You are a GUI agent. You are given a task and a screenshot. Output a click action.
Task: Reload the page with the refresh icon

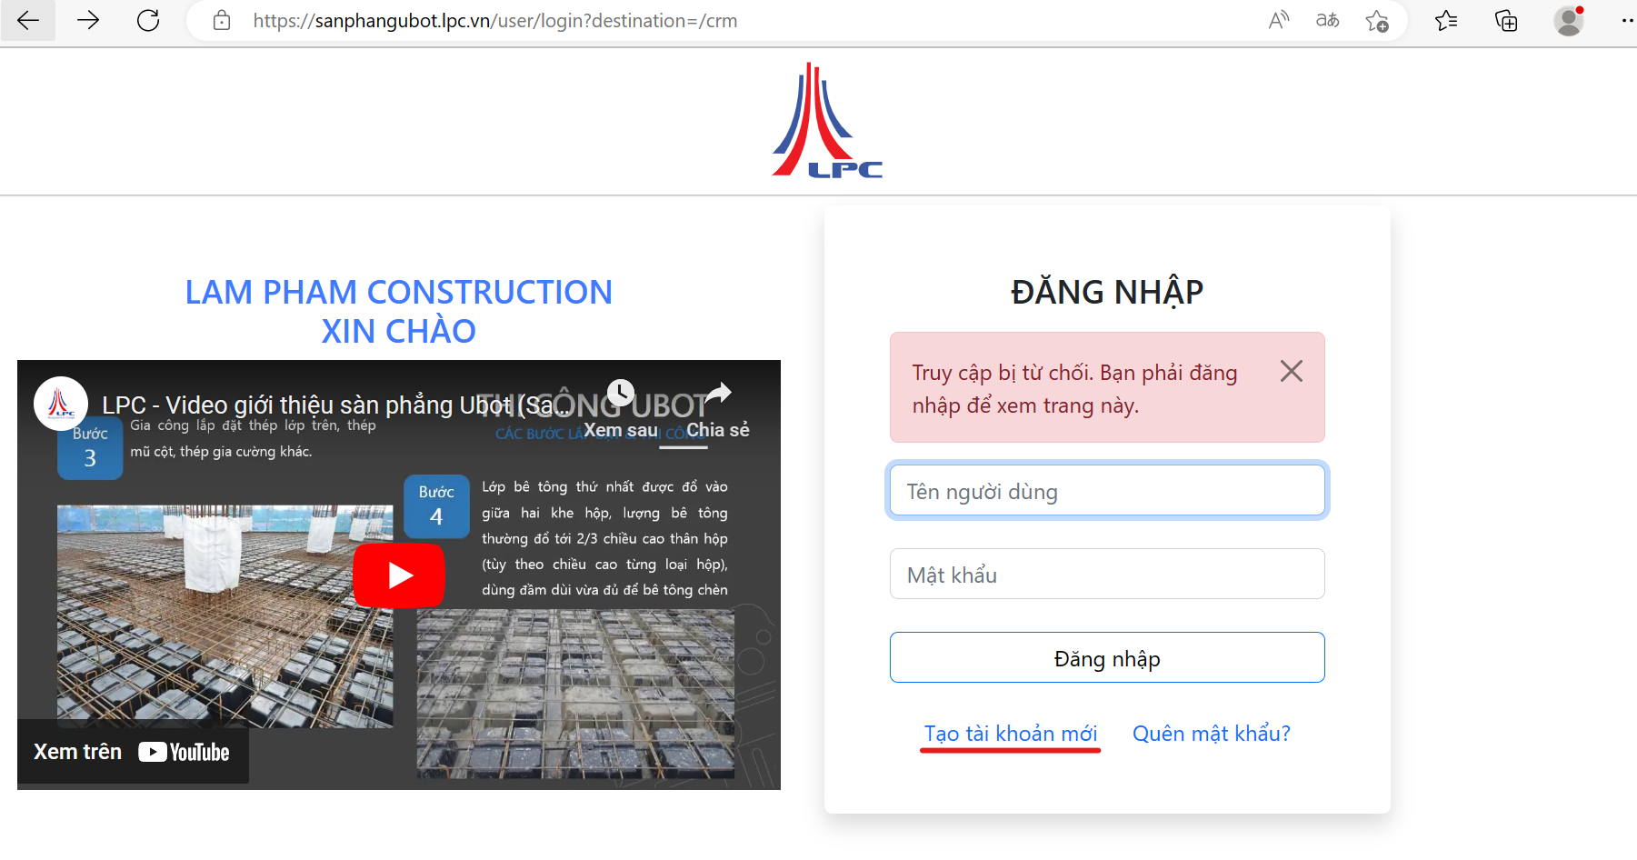point(148,20)
